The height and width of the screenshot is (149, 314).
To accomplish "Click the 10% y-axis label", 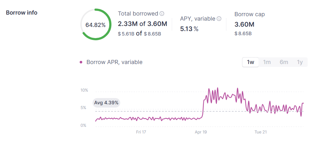I will point(84,90).
